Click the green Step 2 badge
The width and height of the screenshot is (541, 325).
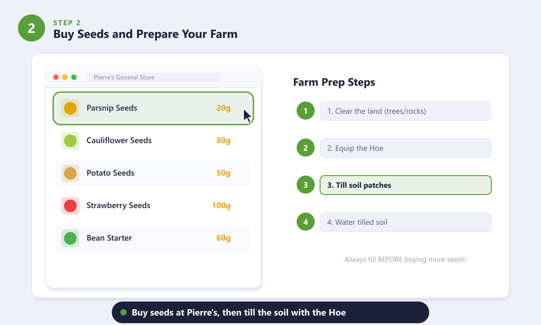[x=32, y=28]
